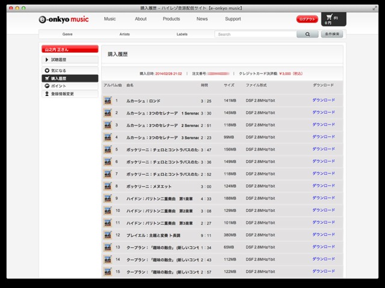This screenshot has height=288, width=385.
Task: Click into the Search text field
Action: (256, 35)
